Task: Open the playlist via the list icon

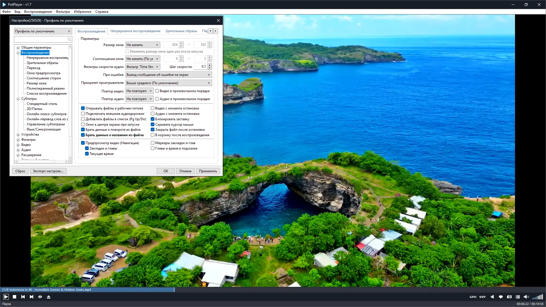Action: [518, 297]
